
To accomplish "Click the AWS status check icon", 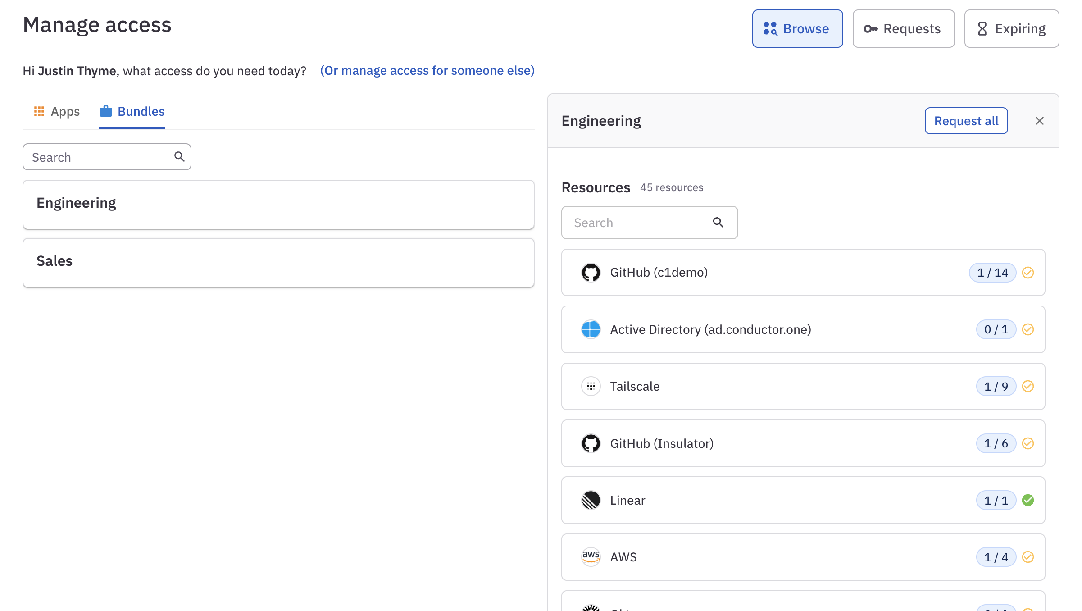I will pyautogui.click(x=1028, y=557).
